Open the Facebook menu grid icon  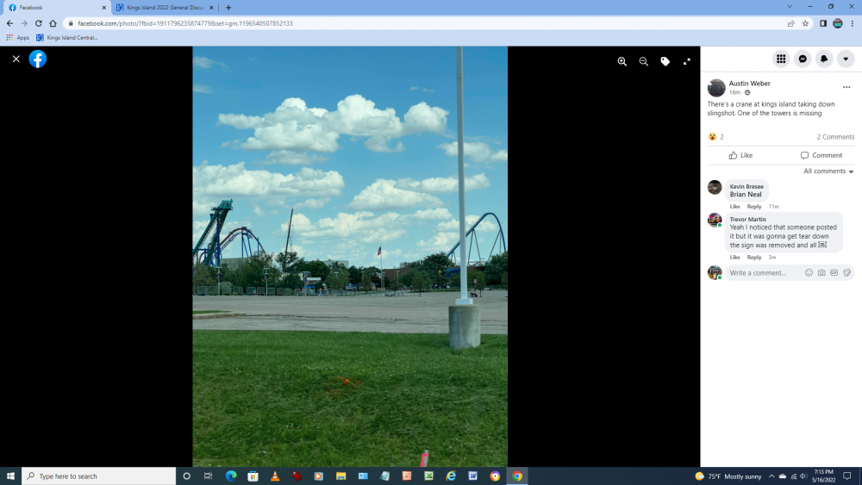coord(781,59)
